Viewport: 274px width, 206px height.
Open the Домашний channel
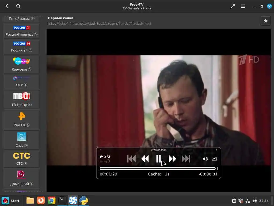tap(22, 178)
